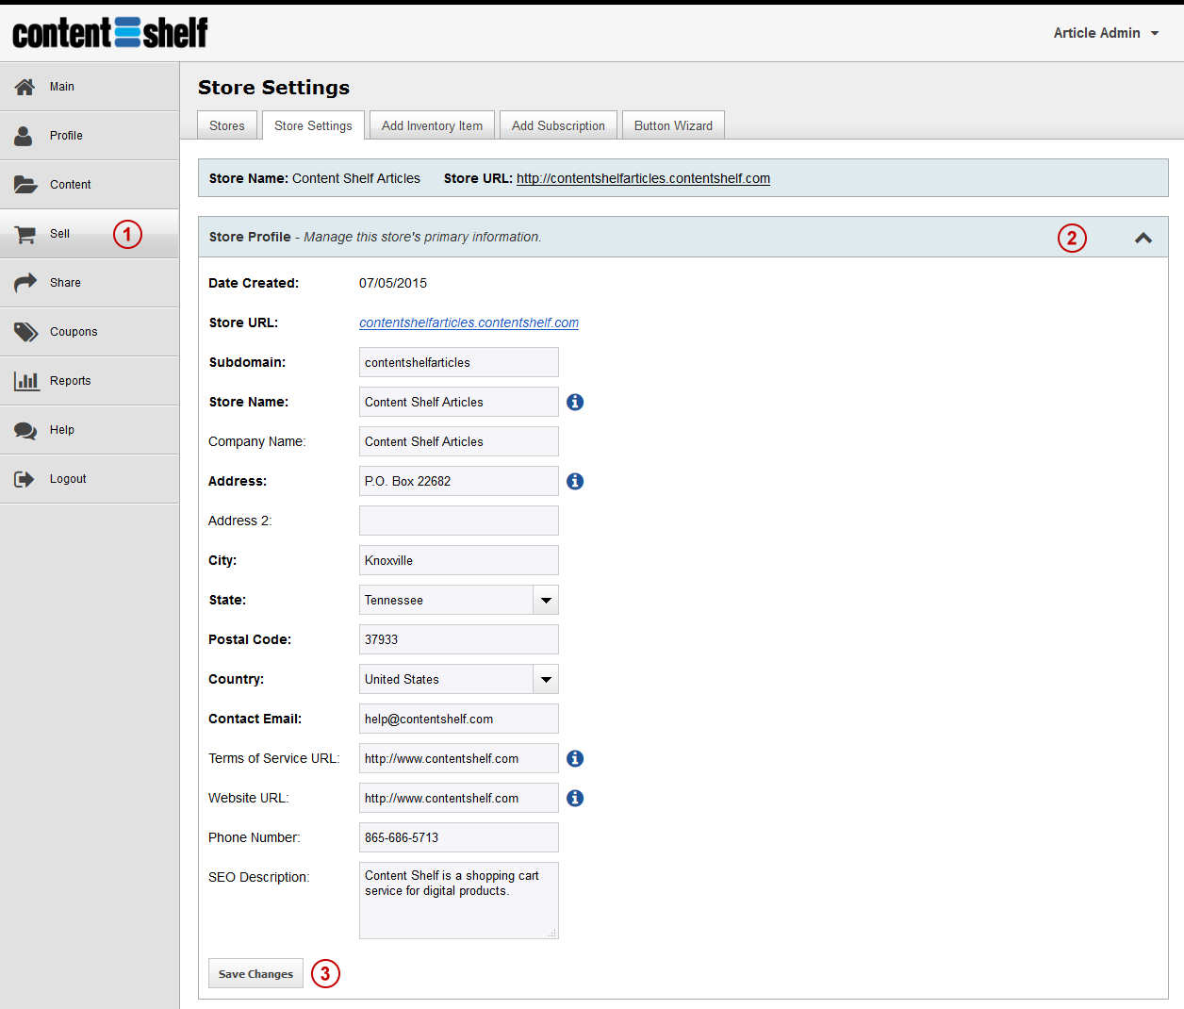Click the Reports bar chart icon
This screenshot has width=1184, height=1009.
click(26, 381)
